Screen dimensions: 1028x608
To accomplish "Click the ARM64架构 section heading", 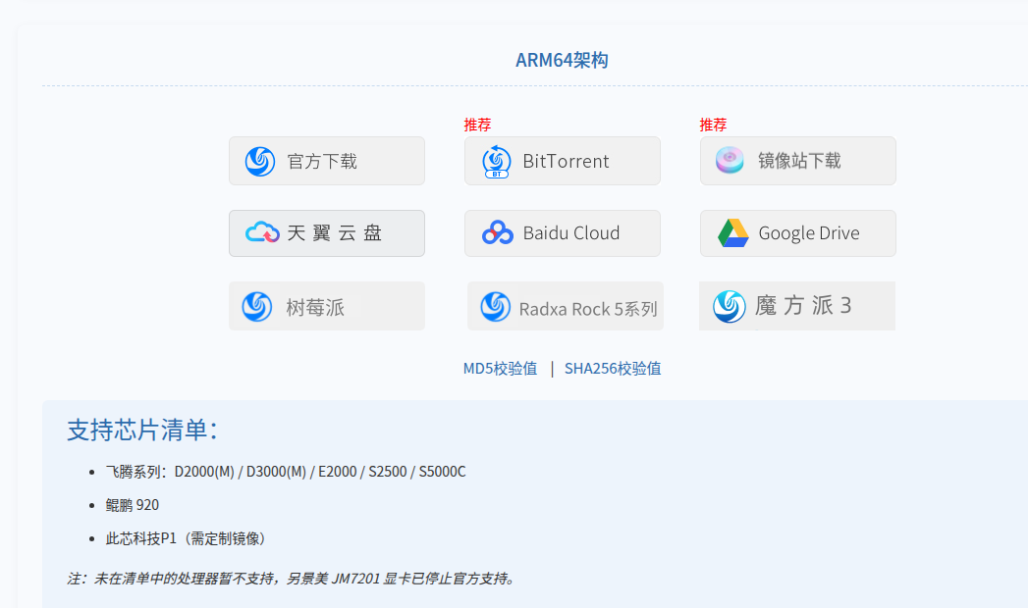I will pyautogui.click(x=562, y=60).
